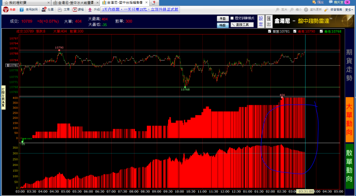Uncheck the 最高 10790 line checkbox

(x=295, y=31)
